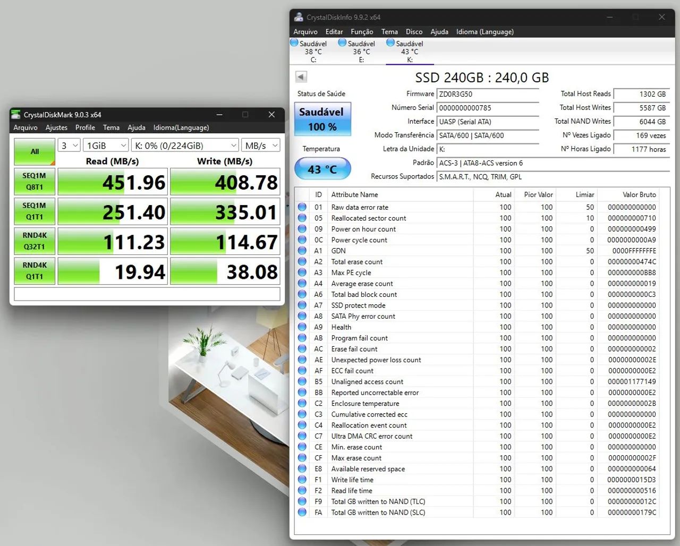Open Arquivo menu in CrystalDiskMark

(25, 127)
